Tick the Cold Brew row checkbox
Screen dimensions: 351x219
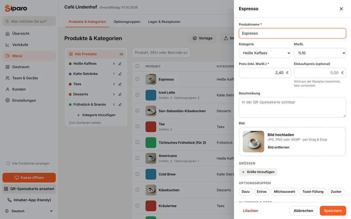(x=137, y=174)
